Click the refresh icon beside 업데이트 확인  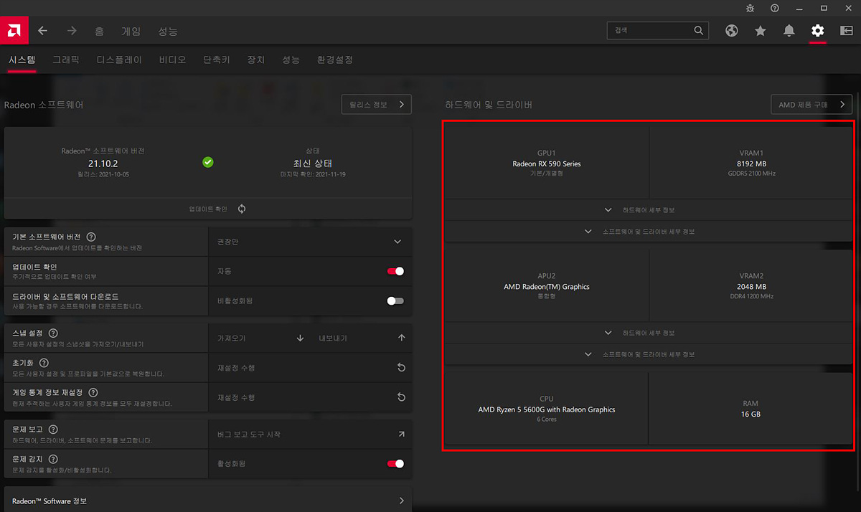click(242, 209)
